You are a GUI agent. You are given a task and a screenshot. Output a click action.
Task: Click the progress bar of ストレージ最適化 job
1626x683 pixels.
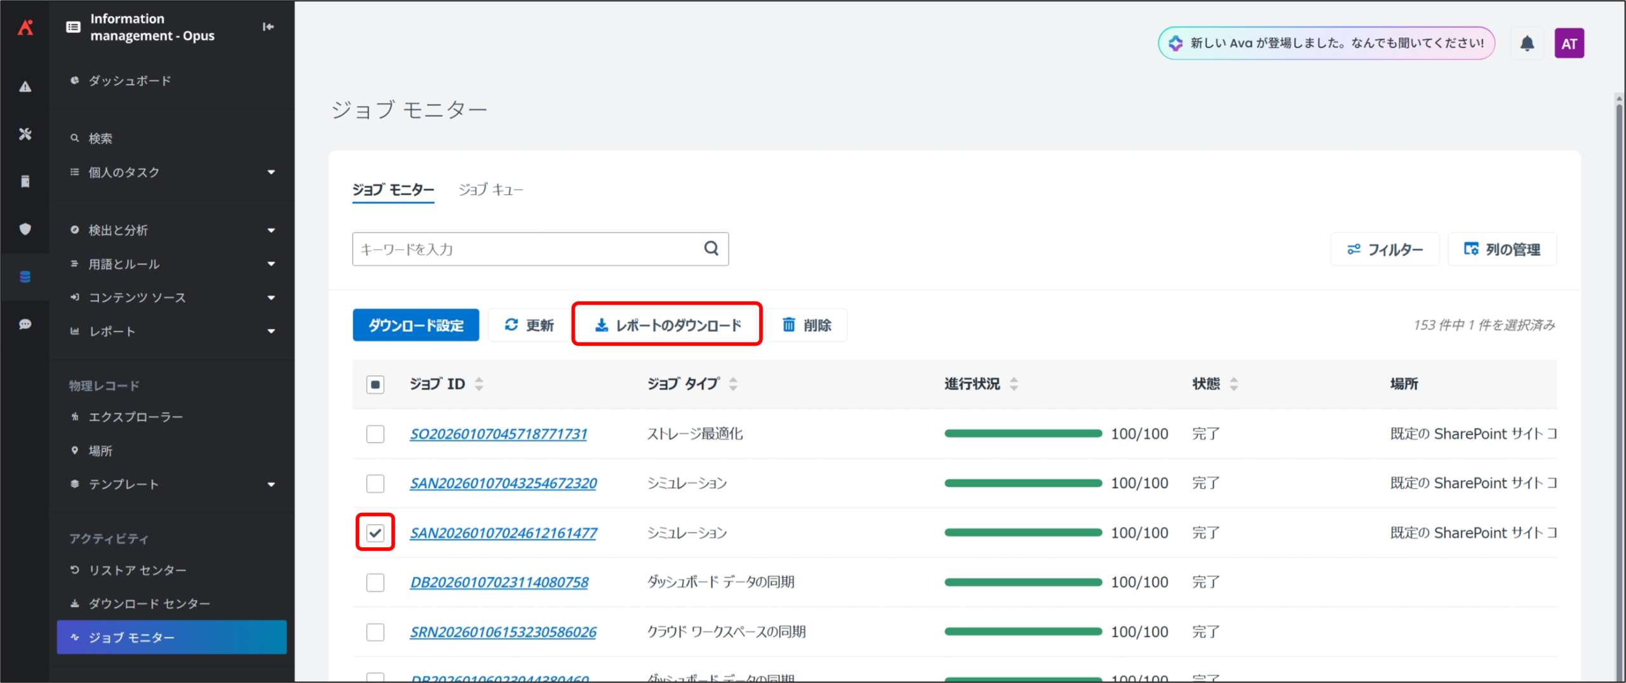[1023, 434]
